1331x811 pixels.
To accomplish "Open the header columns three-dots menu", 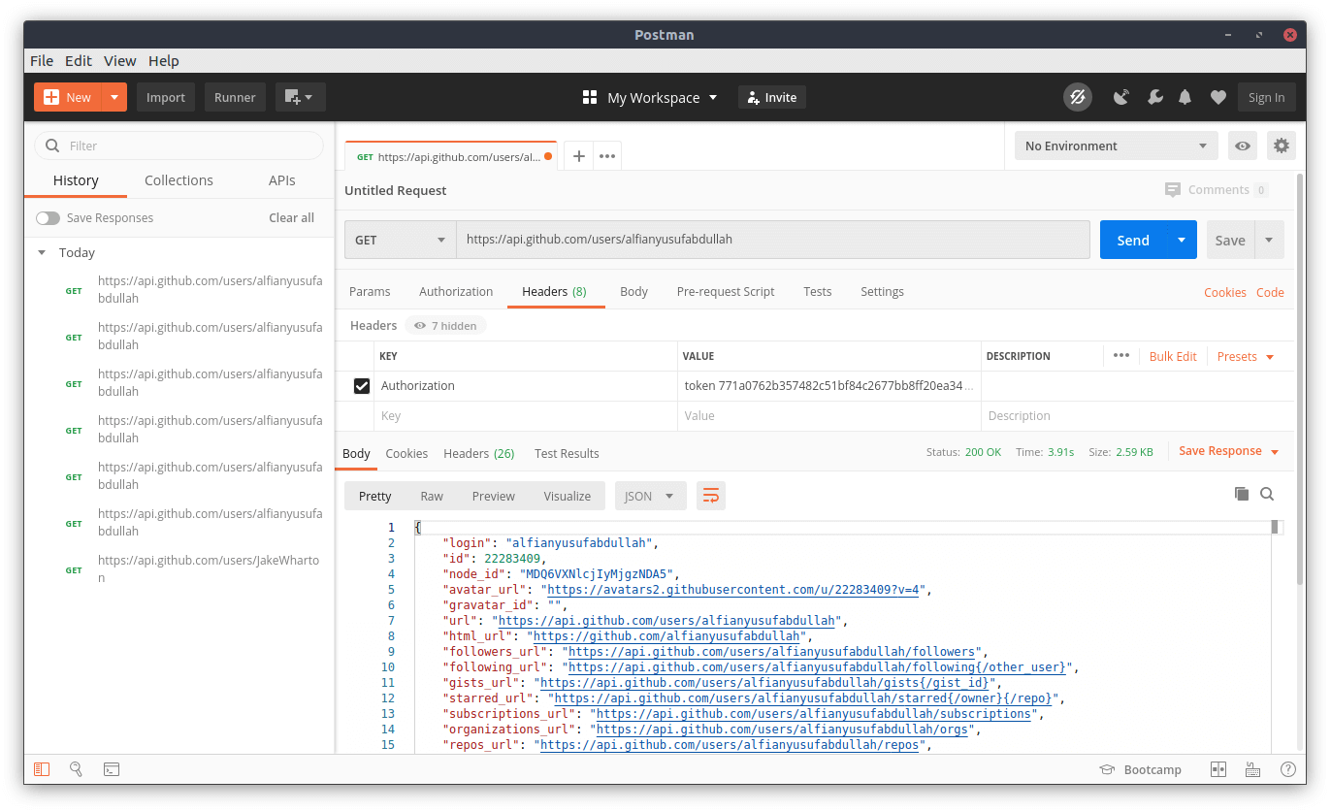I will coord(1121,356).
